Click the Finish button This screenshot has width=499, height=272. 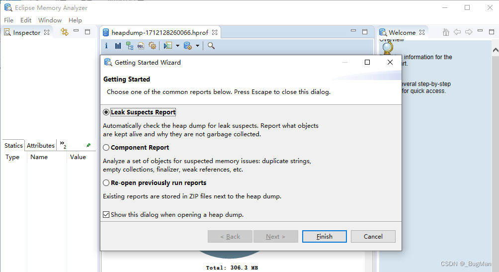click(324, 236)
